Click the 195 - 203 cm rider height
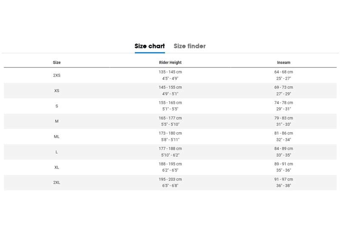Image resolution: width=340 pixels, height=231 pixels. point(170,179)
